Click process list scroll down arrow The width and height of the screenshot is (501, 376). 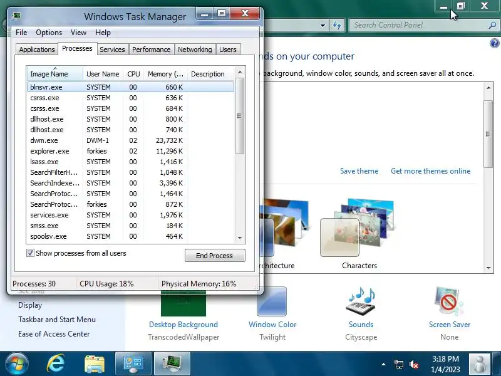tap(240, 238)
